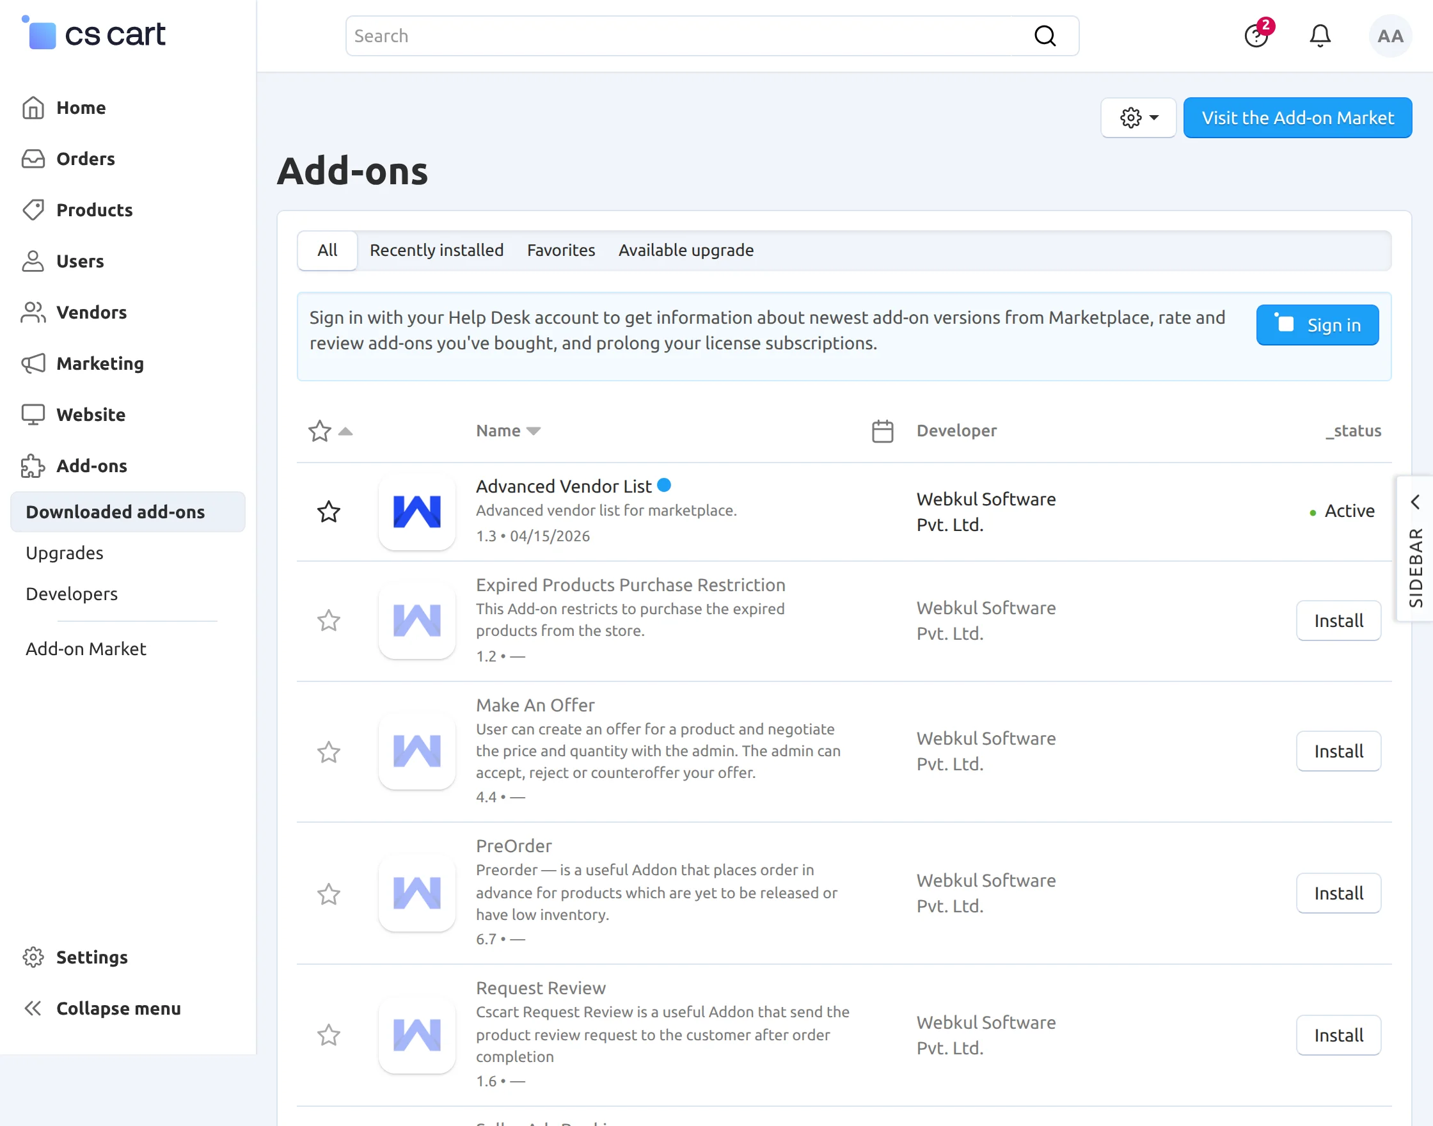This screenshot has height=1126, width=1433.
Task: Click the Products tag icon
Action: pos(33,210)
